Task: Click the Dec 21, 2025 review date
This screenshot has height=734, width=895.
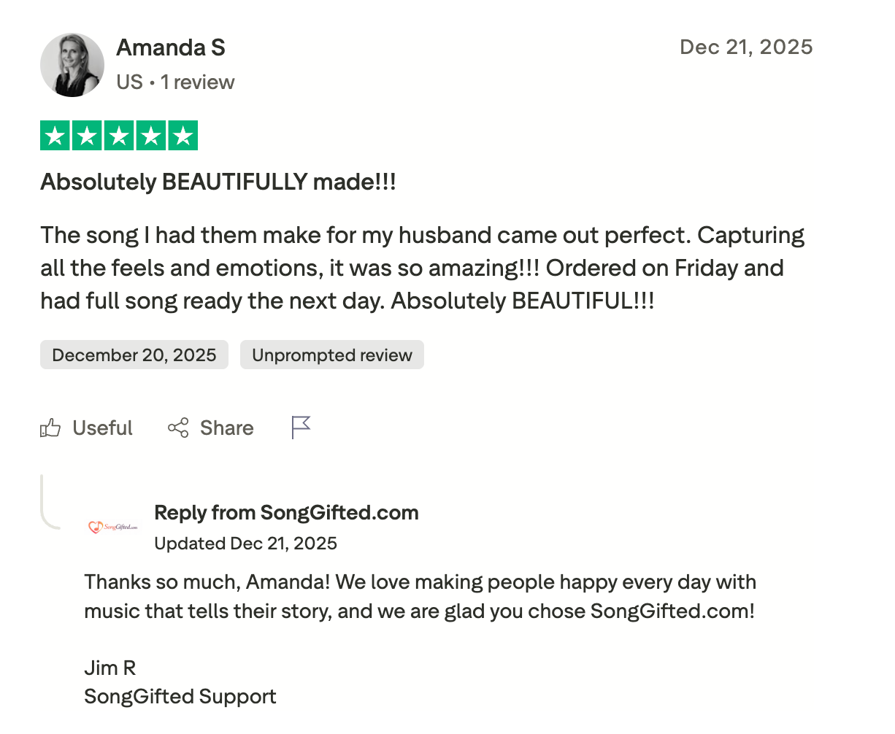Action: pyautogui.click(x=746, y=47)
